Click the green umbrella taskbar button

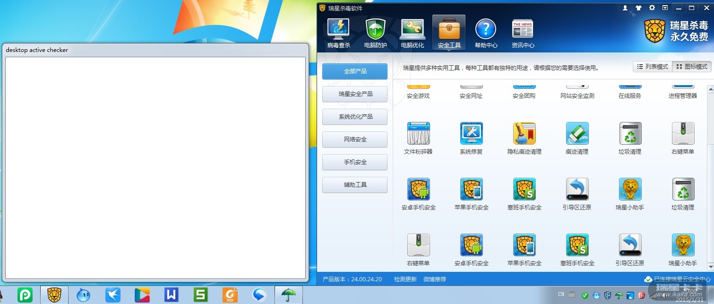(289, 295)
